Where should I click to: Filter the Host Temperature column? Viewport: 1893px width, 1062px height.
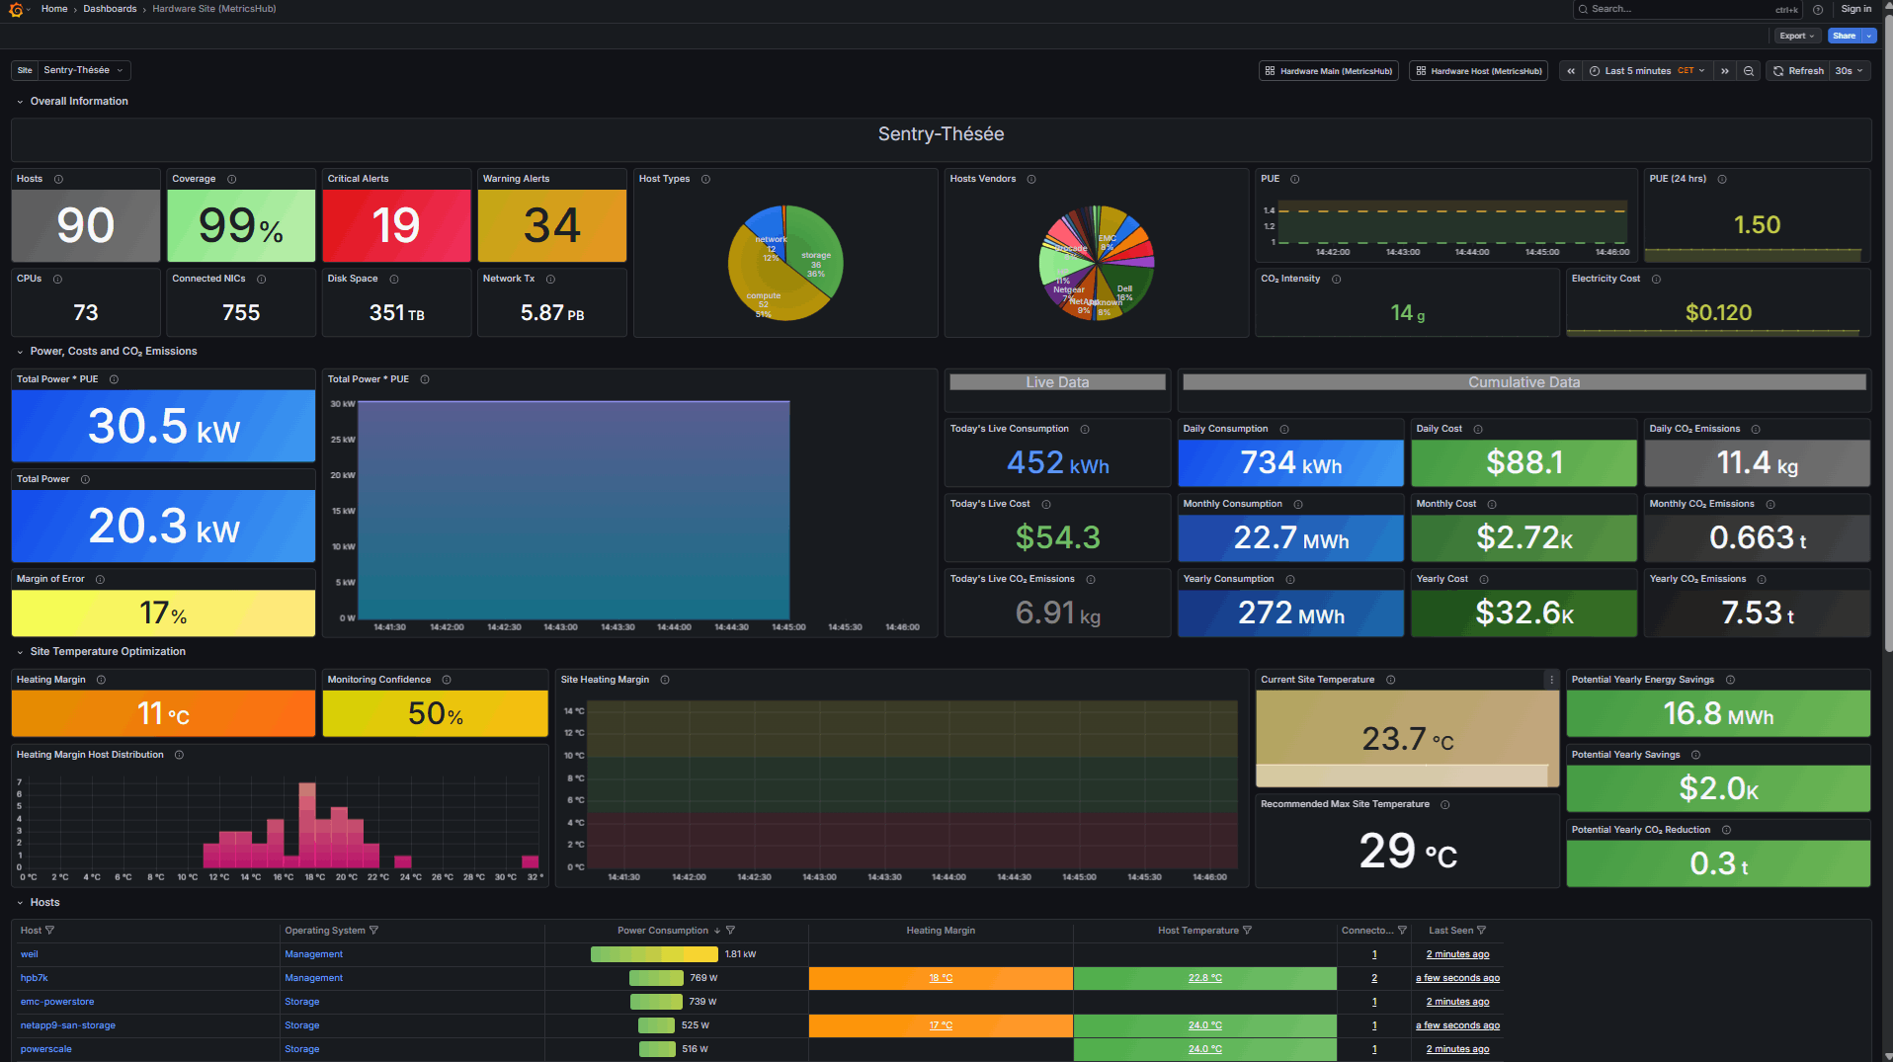coord(1247,931)
